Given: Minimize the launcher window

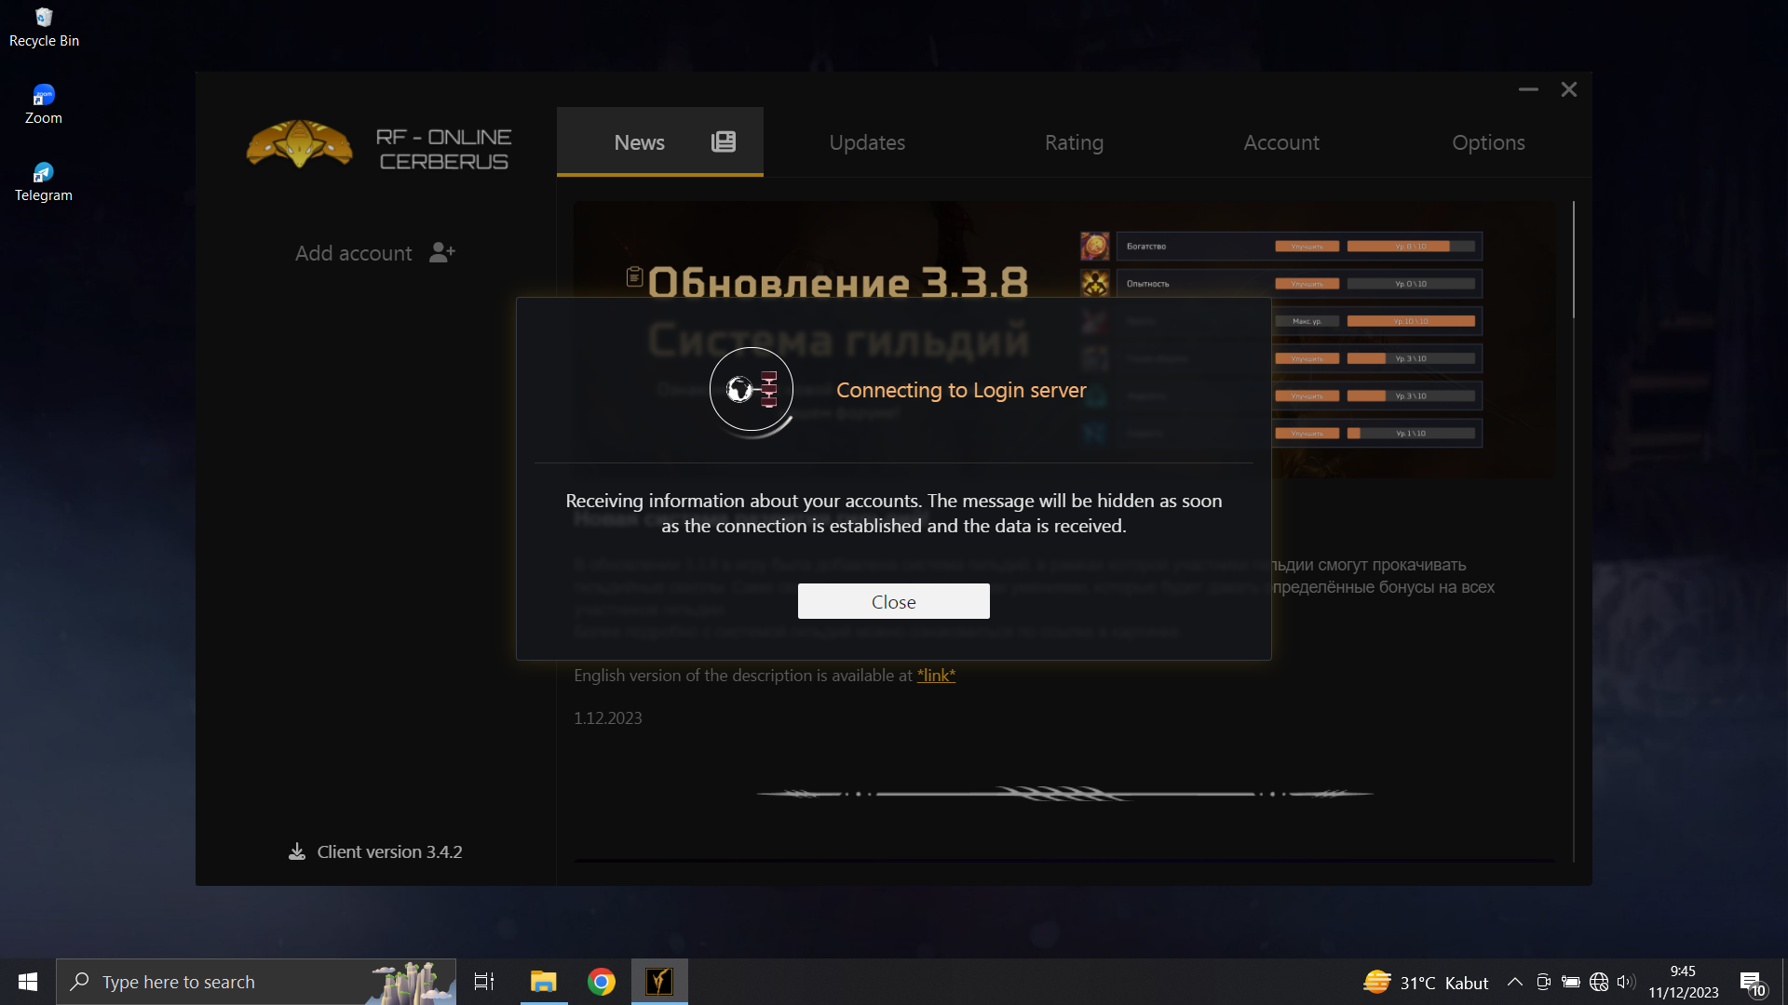Looking at the screenshot, I should [1528, 89].
